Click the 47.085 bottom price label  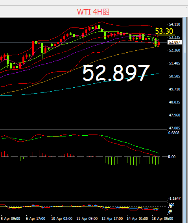[175, 128]
